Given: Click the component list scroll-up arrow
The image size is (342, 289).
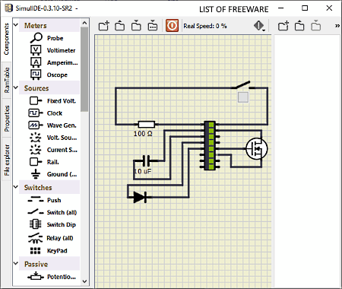Looking at the screenshot, I should [x=84, y=24].
